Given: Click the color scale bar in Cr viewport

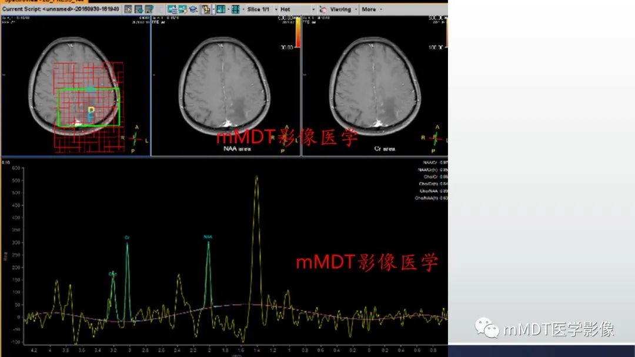Looking at the screenshot, I should click(x=446, y=32).
